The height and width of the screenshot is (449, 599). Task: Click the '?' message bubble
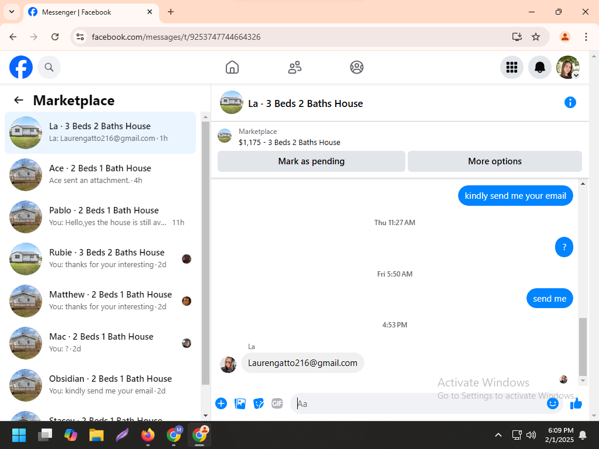(x=564, y=247)
